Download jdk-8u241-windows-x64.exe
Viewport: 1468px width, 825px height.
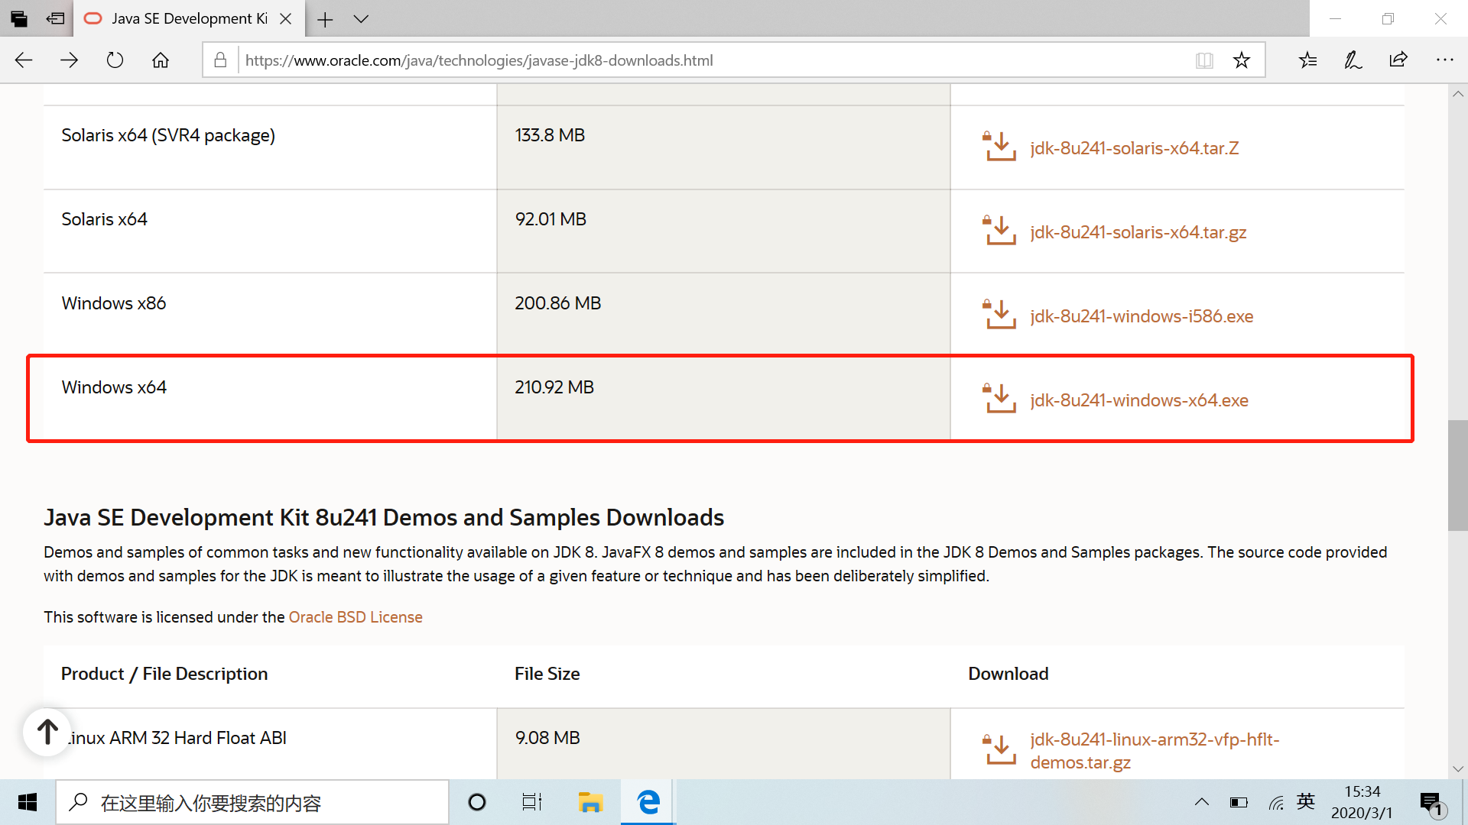pos(1138,400)
